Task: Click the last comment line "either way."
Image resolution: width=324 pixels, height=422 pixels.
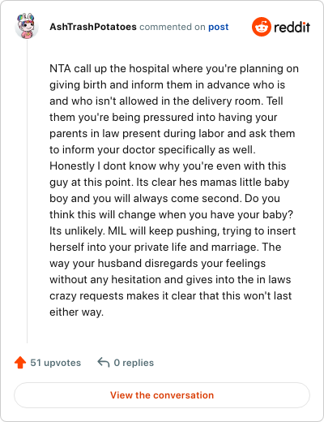Action: click(77, 312)
